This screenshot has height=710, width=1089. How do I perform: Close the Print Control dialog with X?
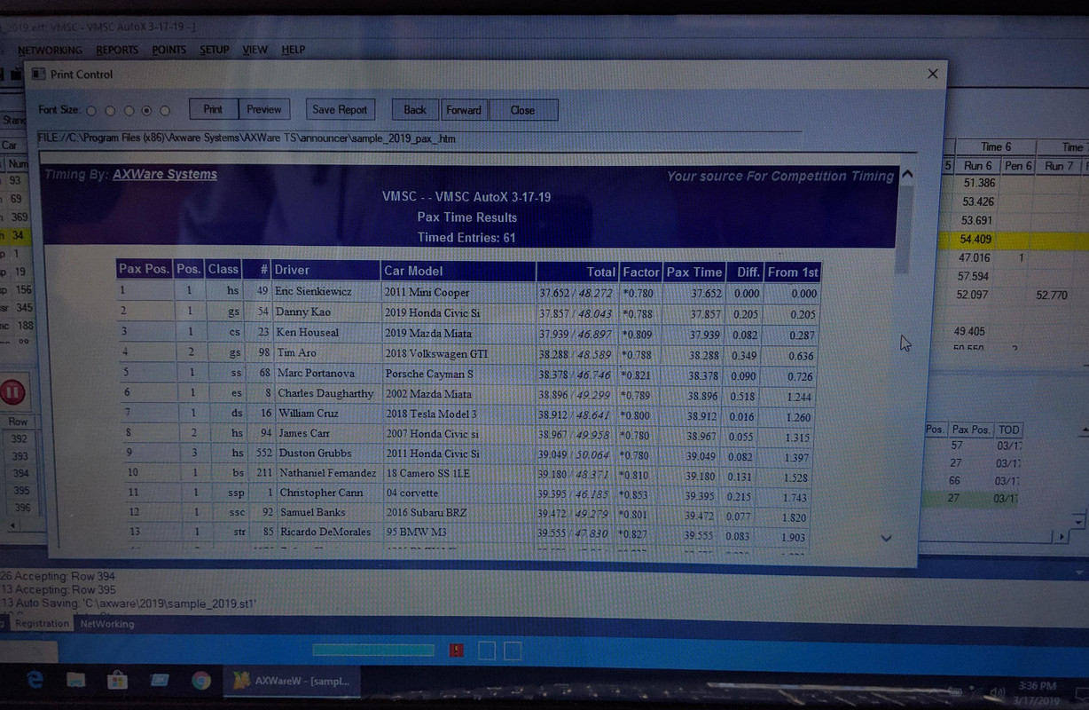pos(932,74)
